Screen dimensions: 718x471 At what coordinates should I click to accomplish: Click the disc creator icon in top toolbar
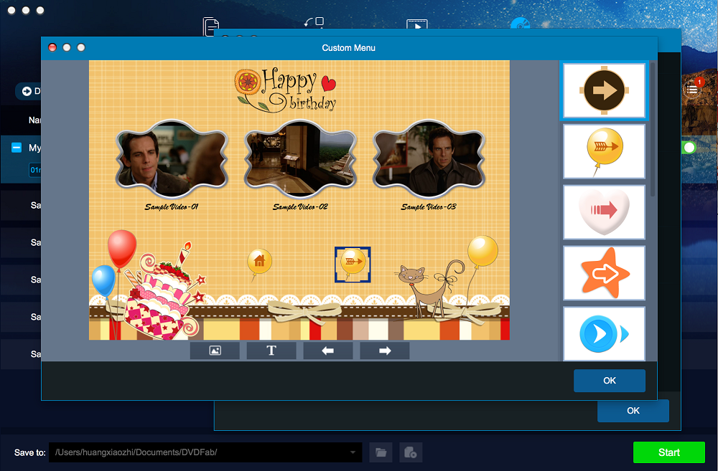point(520,24)
